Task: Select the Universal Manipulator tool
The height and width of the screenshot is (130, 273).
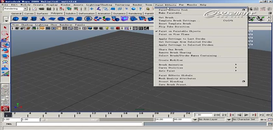Action: click(5, 62)
